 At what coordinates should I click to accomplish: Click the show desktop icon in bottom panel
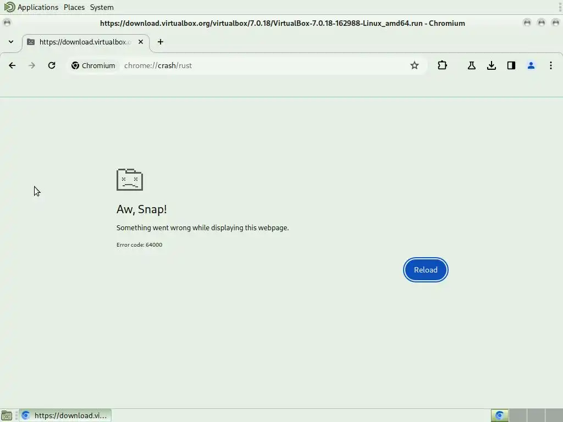[7, 415]
